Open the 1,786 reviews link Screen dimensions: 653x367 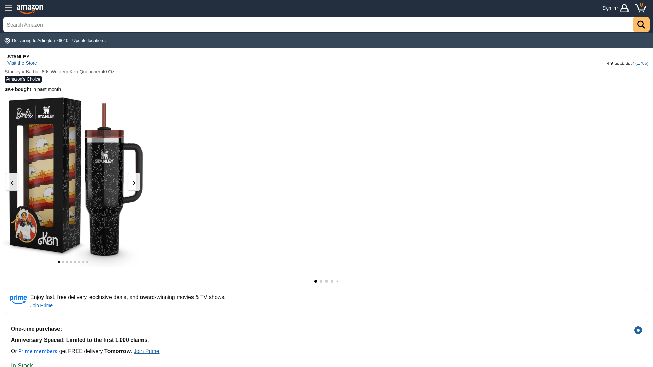(x=642, y=63)
